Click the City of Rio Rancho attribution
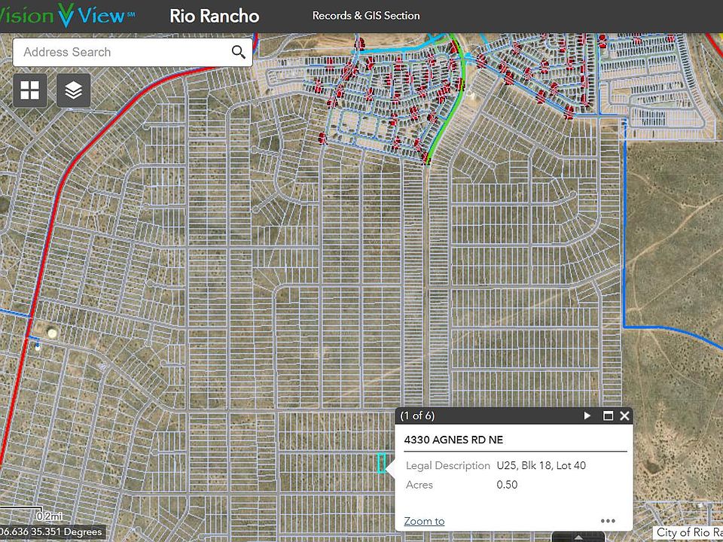Screen dimensions: 723x542 pos(688,532)
